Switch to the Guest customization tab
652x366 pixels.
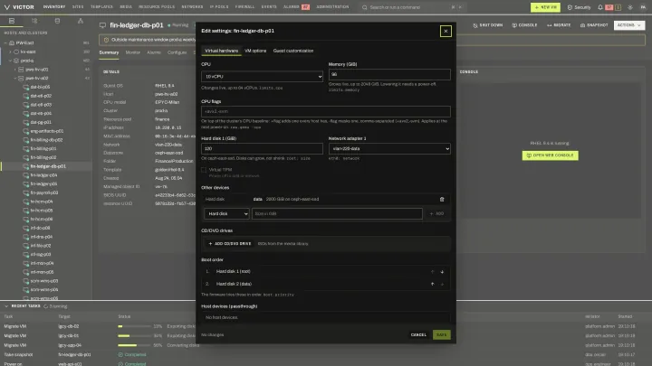(x=293, y=51)
